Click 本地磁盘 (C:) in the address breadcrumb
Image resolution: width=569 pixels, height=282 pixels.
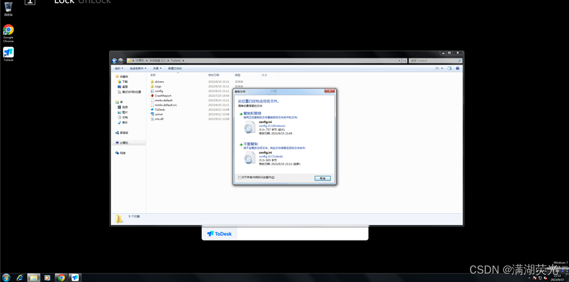158,61
